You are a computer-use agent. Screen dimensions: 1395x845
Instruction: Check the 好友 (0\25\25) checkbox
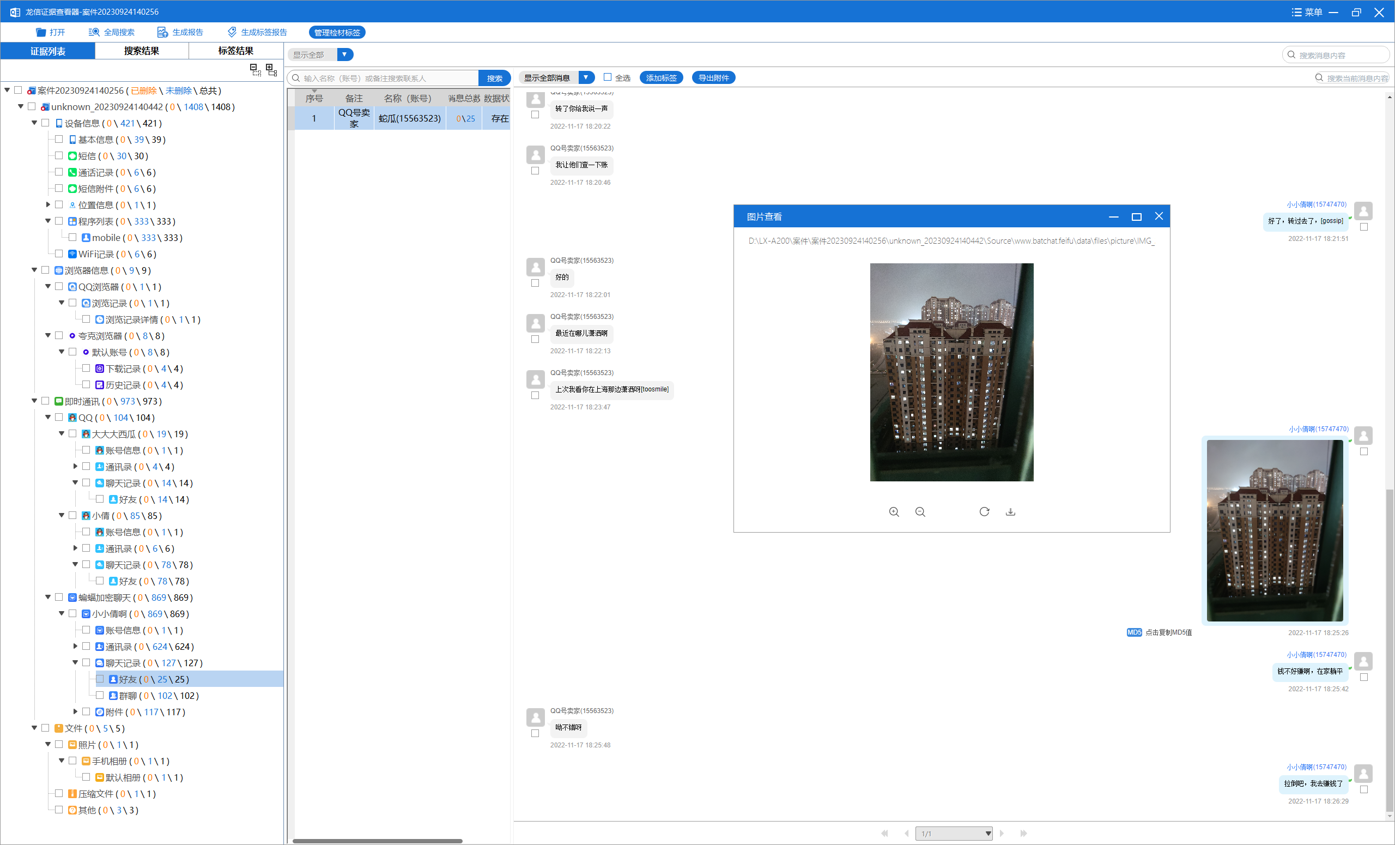click(100, 679)
